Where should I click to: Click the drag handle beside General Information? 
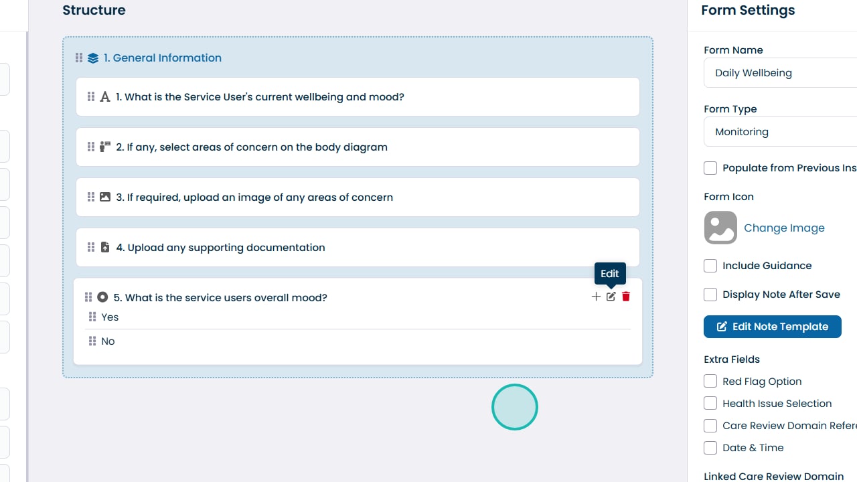point(79,58)
